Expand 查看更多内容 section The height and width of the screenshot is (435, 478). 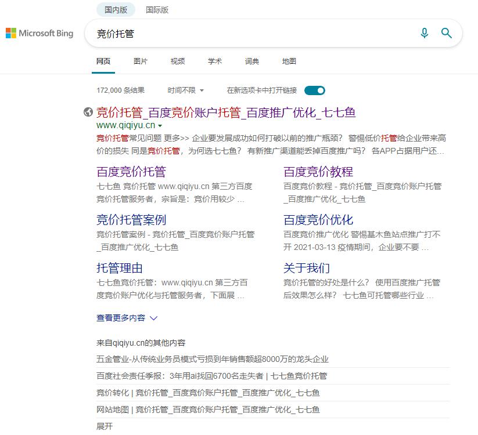coord(127,318)
